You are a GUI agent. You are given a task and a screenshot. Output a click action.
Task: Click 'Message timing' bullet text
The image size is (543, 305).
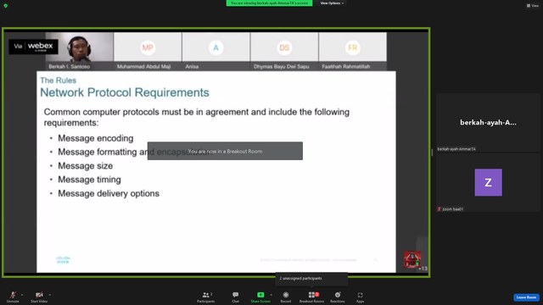tap(89, 180)
